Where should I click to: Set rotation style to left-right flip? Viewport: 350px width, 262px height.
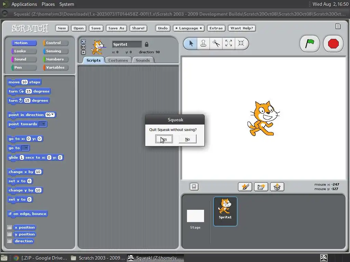(83, 47)
